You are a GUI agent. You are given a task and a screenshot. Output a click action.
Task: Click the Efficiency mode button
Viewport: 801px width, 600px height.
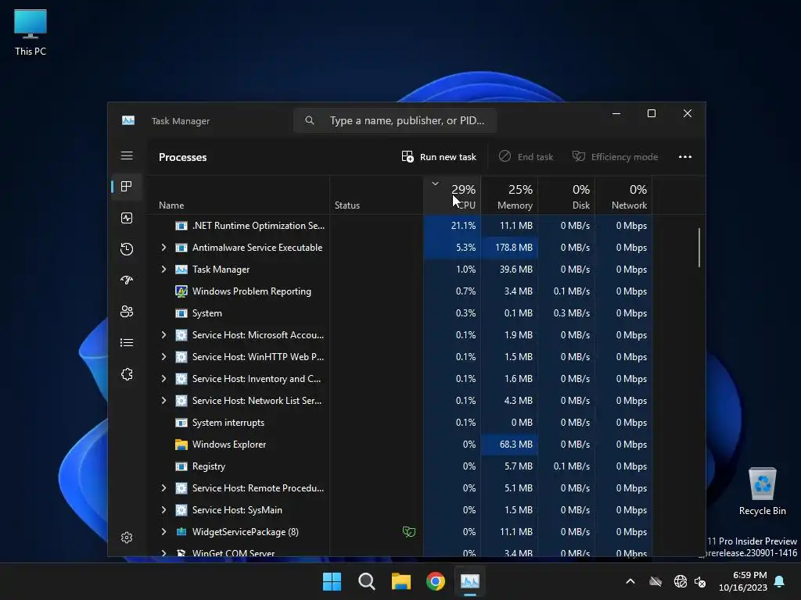[x=615, y=156]
